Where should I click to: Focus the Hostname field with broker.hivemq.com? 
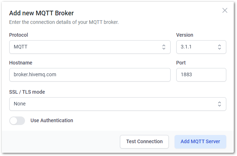(x=90, y=75)
